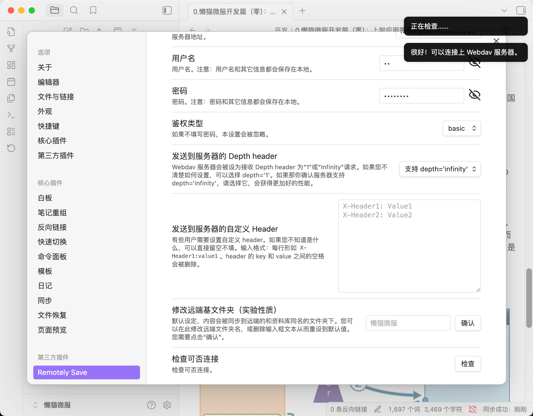This screenshot has width=533, height=416.
Task: Open the file explorer folder icon
Action: click(x=54, y=10)
